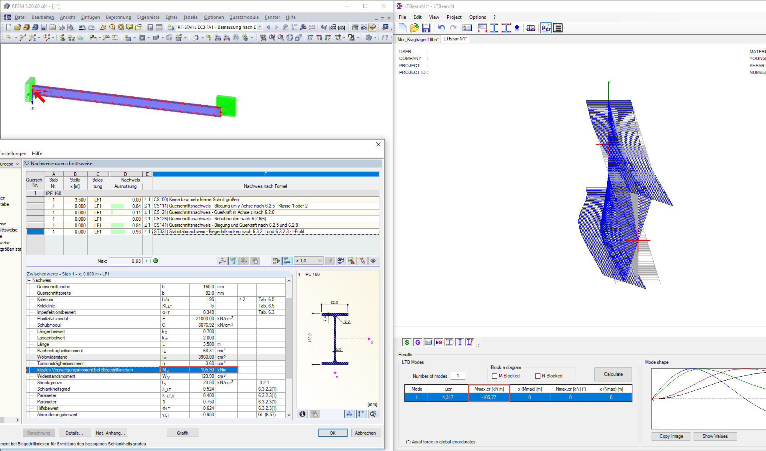Click the Zwischenwerte table vertical scrollbar

pyautogui.click(x=289, y=347)
